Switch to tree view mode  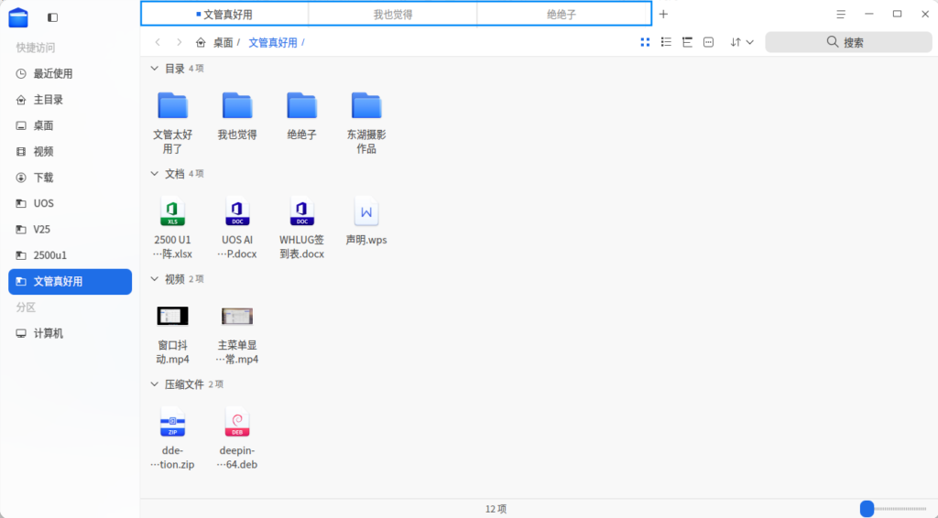(x=687, y=42)
